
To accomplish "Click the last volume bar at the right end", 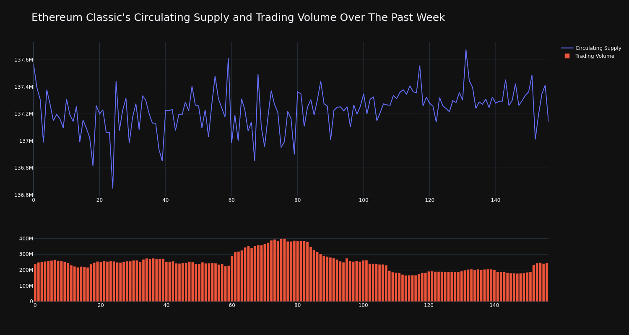I will click(x=547, y=282).
